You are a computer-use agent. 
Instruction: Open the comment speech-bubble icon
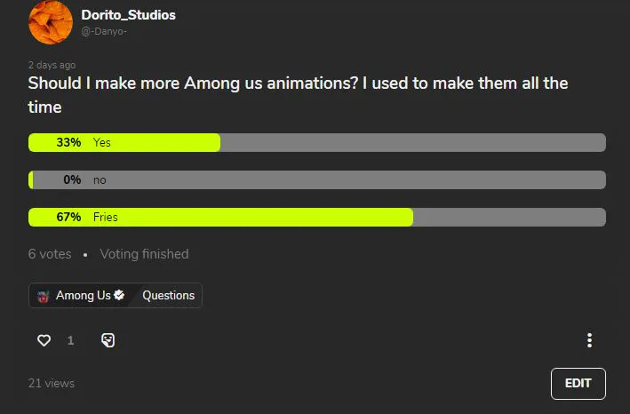108,340
